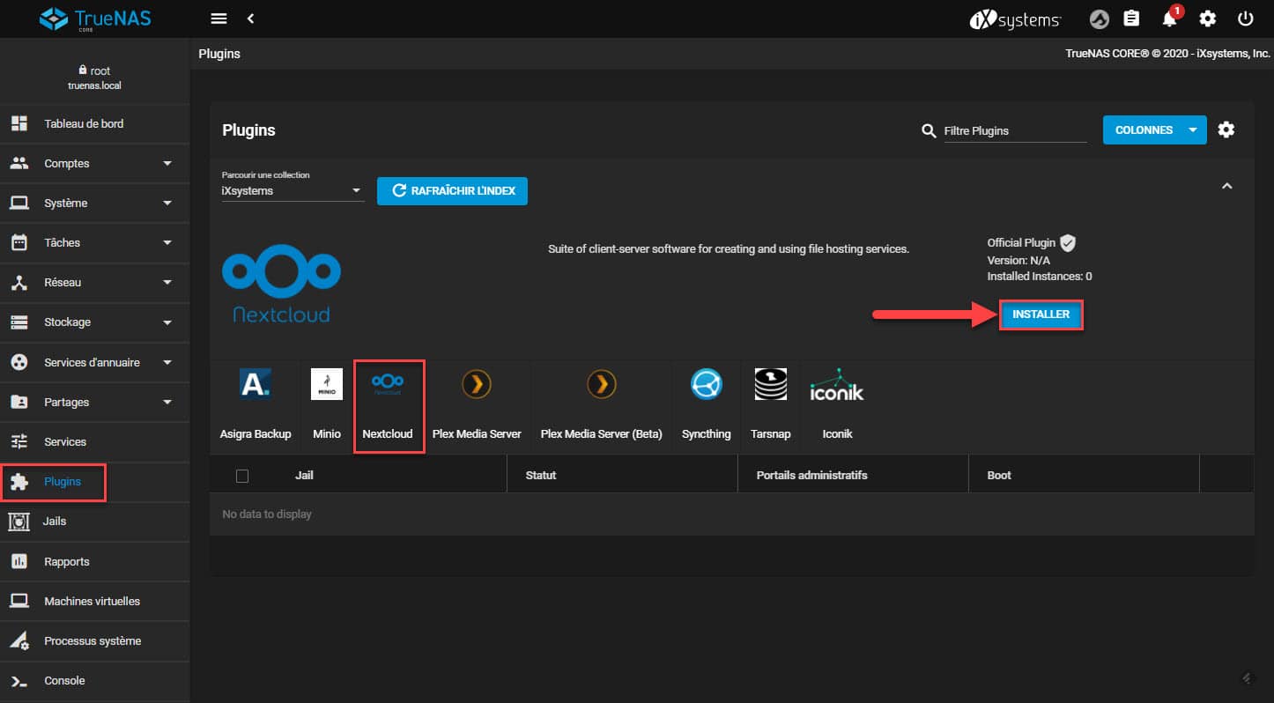Expand the Réseau menu

94,282
